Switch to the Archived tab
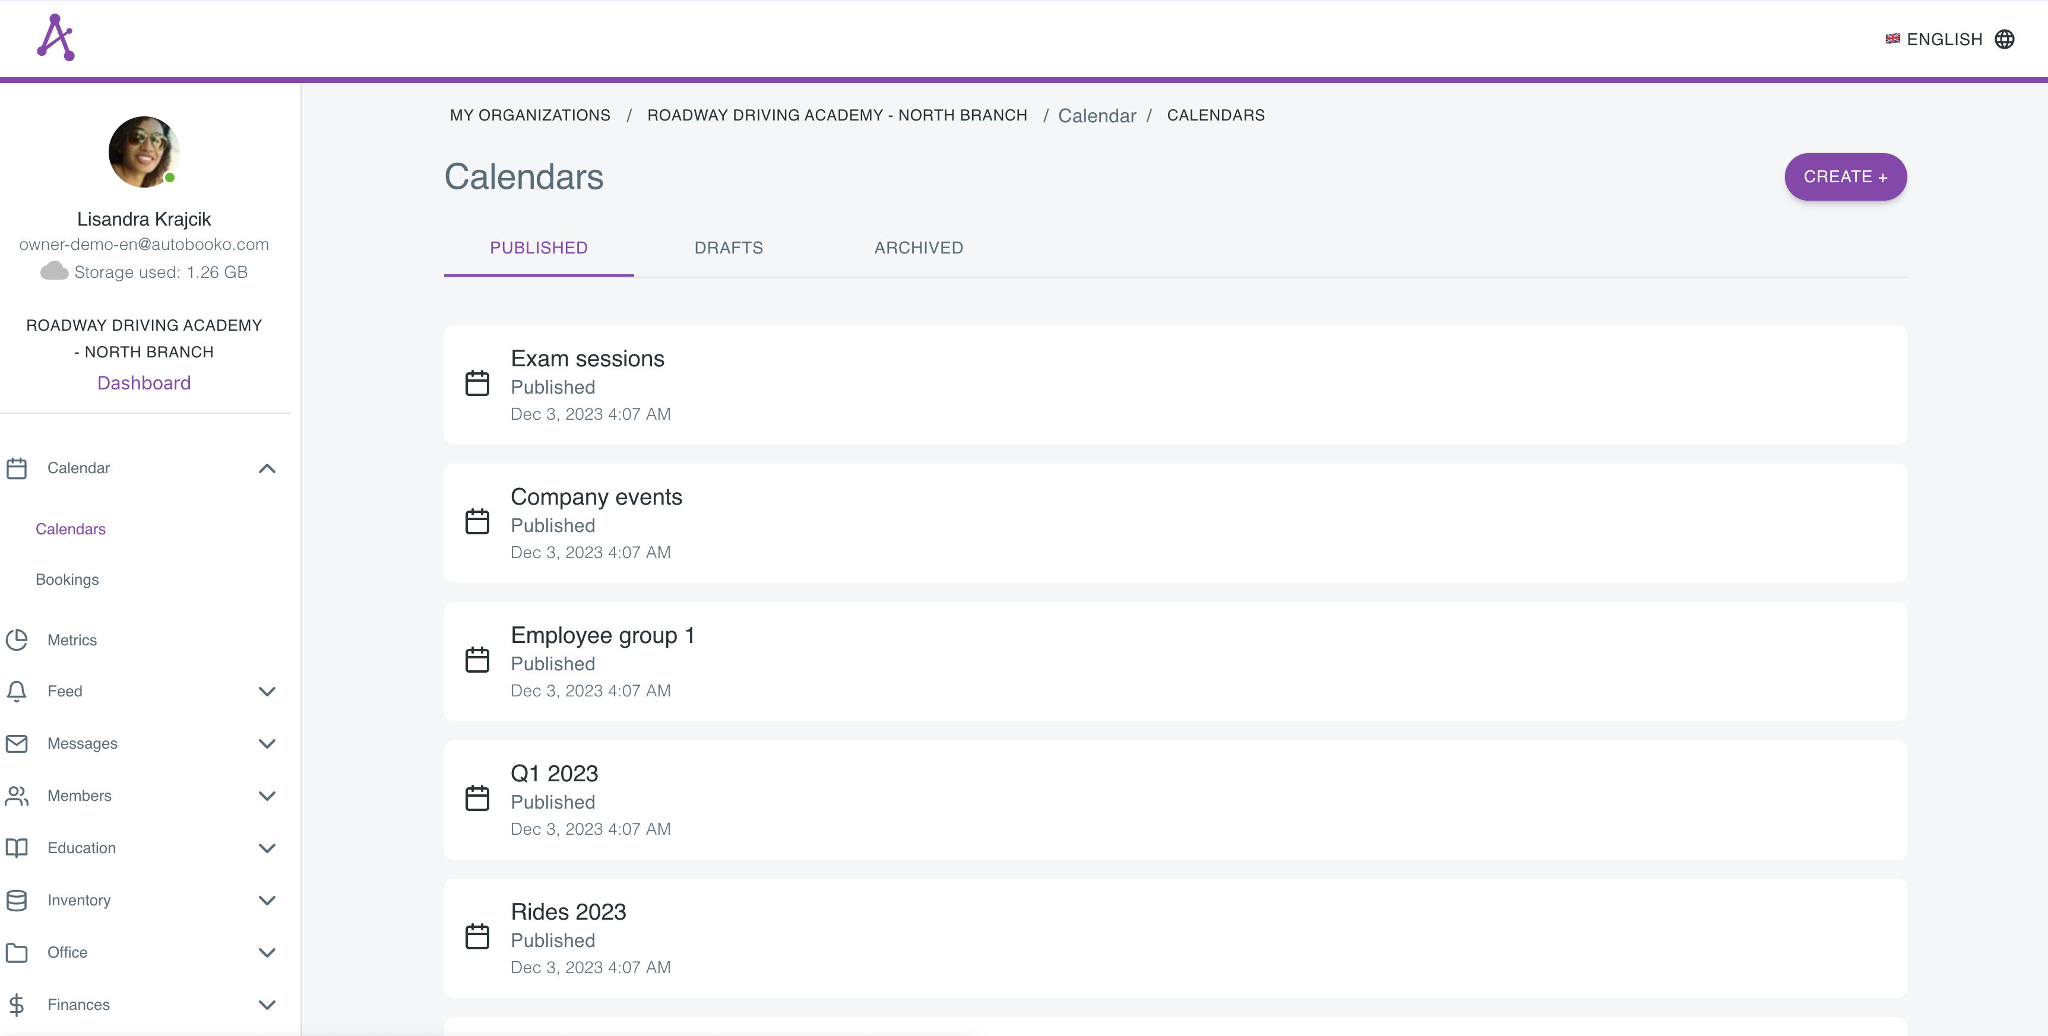 918,248
